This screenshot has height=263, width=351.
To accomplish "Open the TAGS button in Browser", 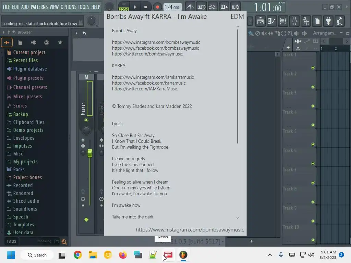I will pyautogui.click(x=11, y=241).
